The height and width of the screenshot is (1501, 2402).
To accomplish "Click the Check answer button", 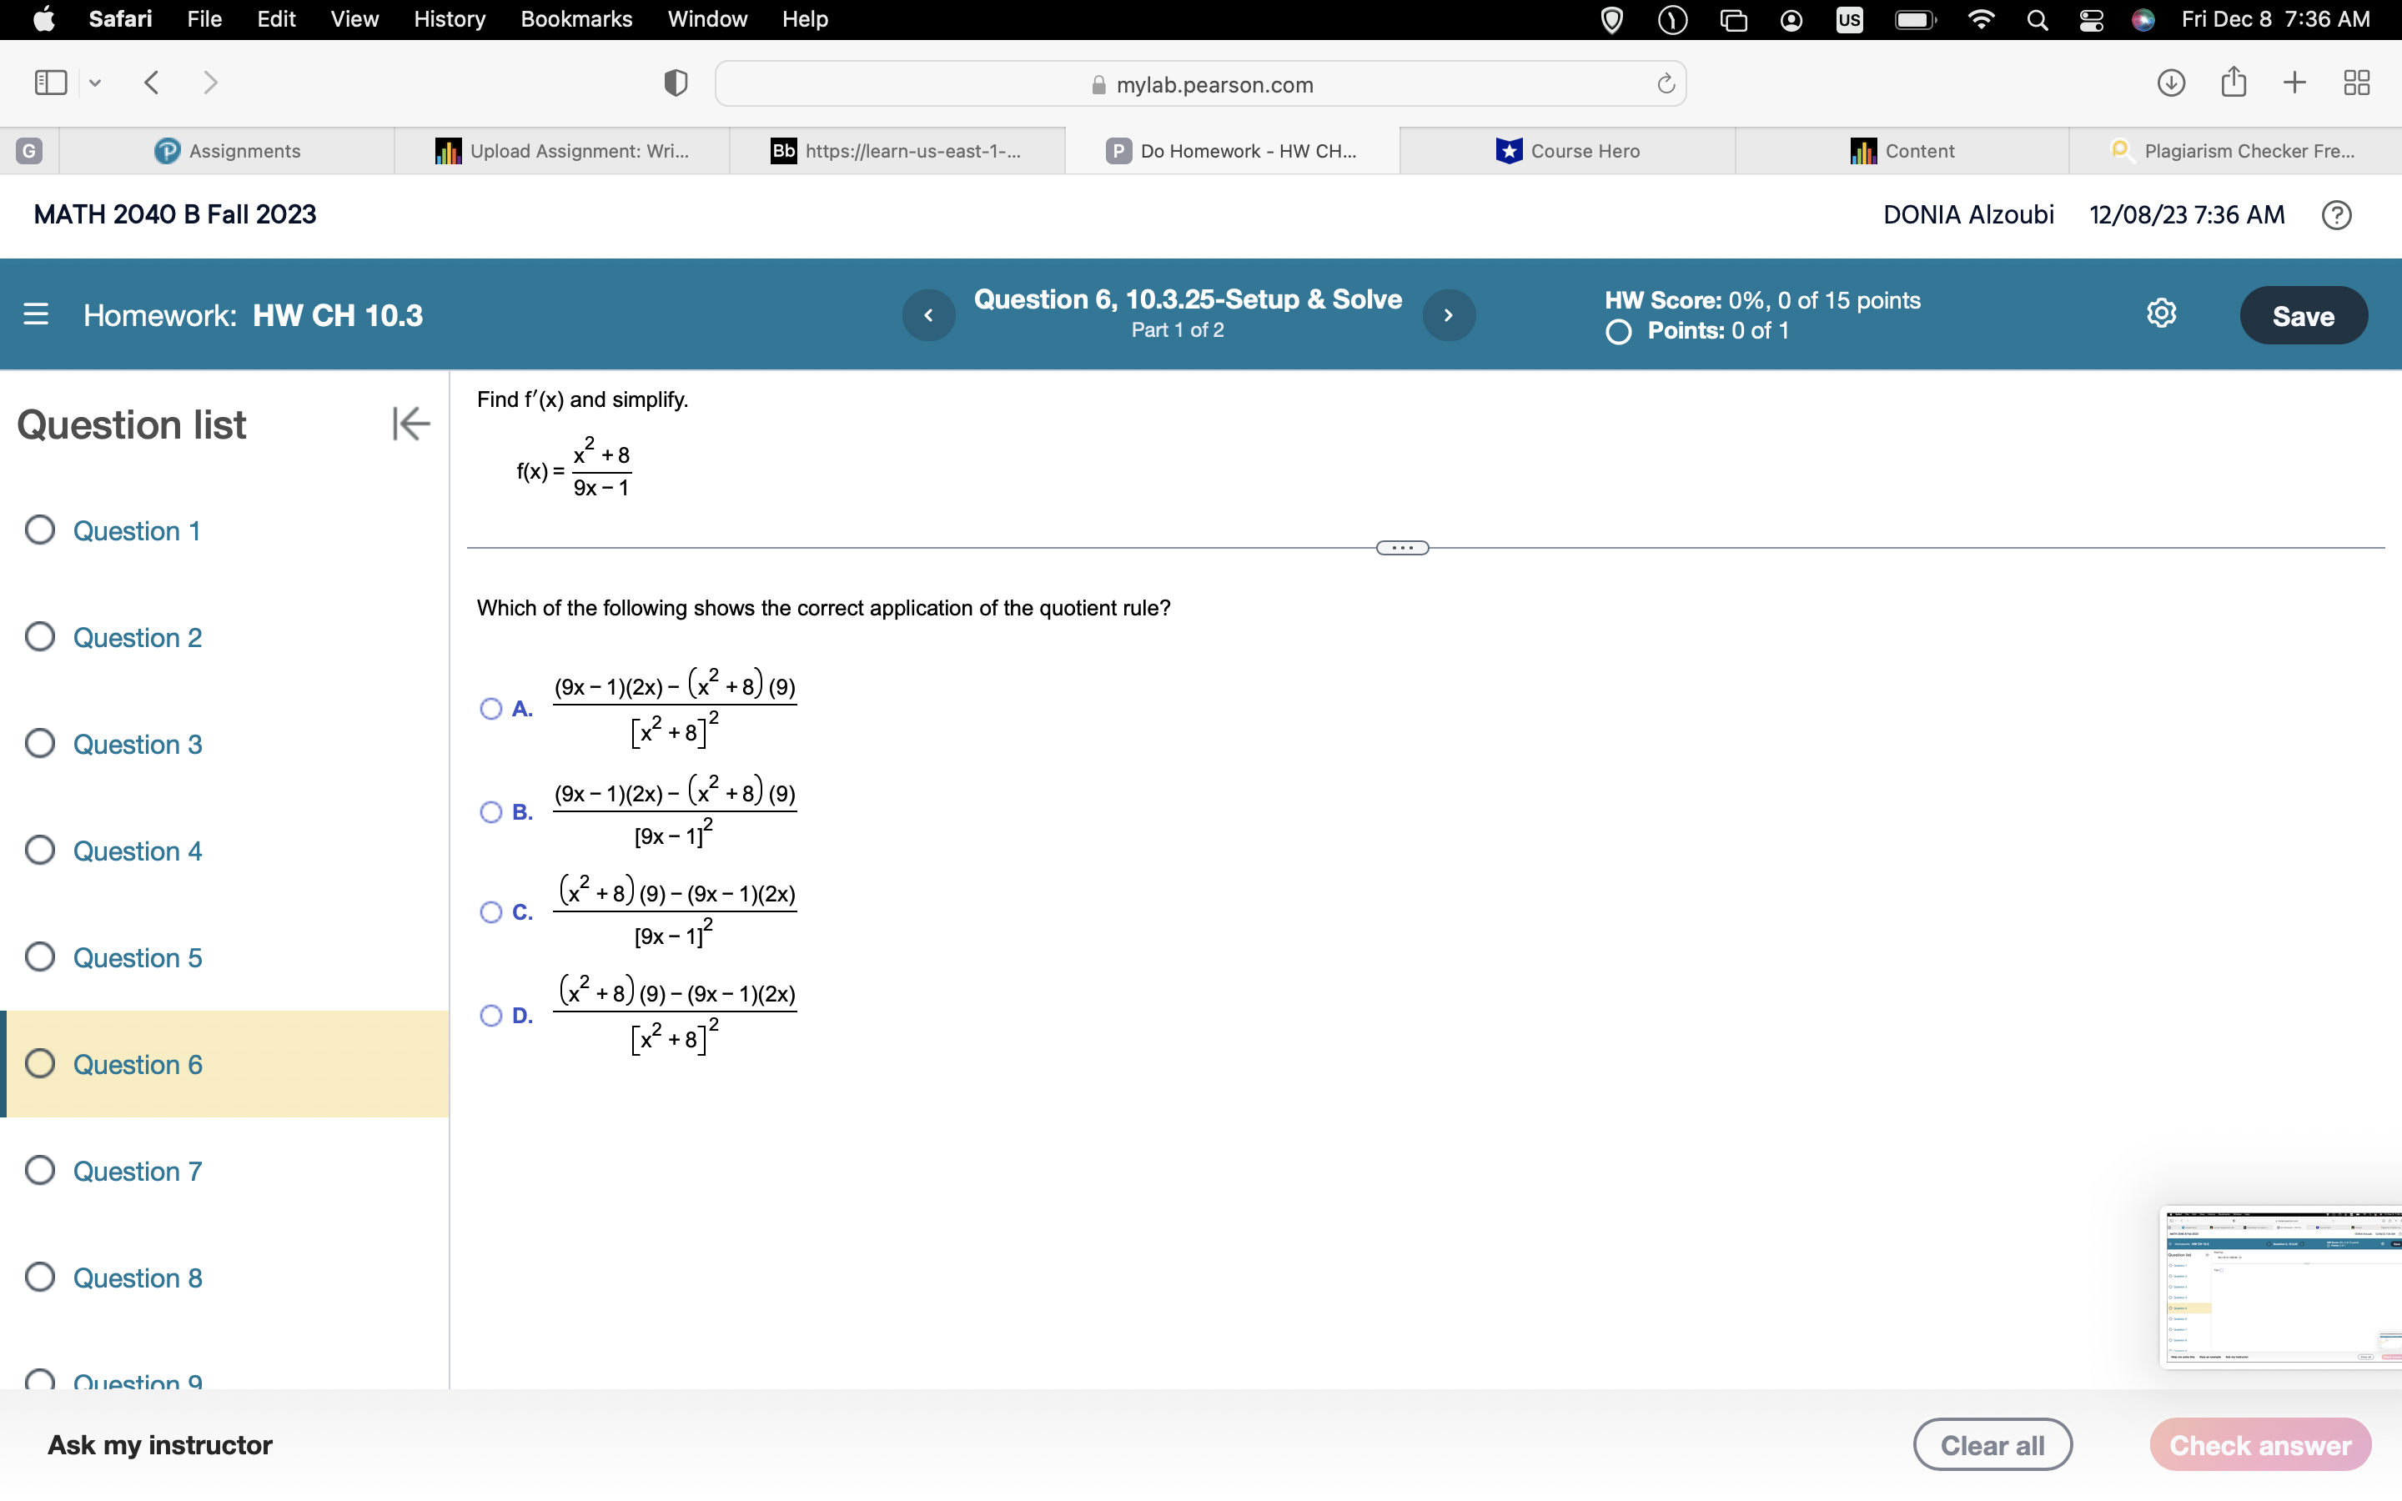I will tap(2260, 1444).
